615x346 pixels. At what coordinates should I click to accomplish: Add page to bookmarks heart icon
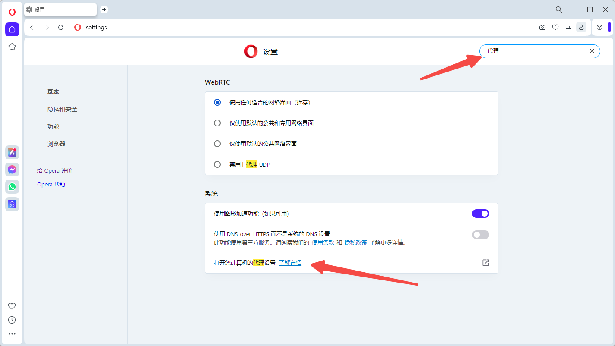(x=555, y=27)
